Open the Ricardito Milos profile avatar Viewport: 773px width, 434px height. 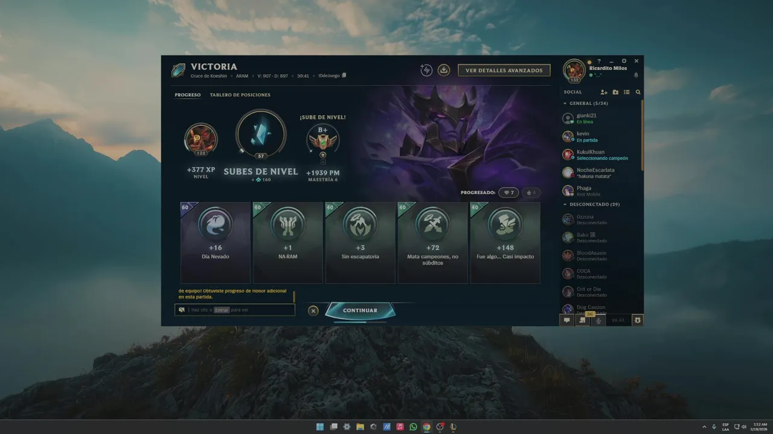point(574,70)
